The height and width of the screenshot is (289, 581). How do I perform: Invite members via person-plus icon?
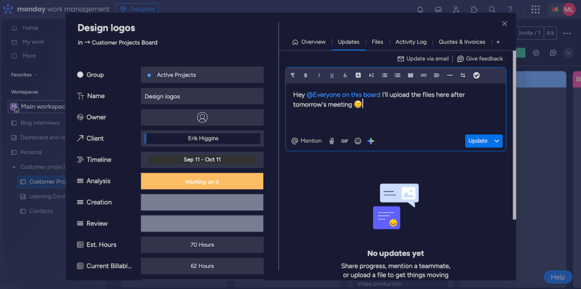[456, 9]
